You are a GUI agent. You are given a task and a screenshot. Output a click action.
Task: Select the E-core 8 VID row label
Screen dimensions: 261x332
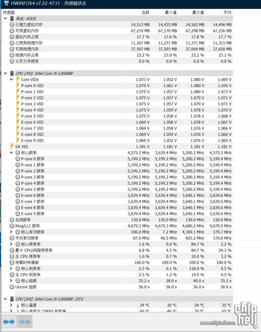(x=32, y=134)
